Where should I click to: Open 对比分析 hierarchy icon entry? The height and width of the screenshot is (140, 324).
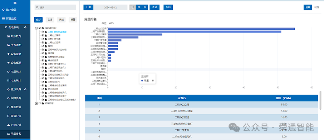pyautogui.click(x=9, y=125)
